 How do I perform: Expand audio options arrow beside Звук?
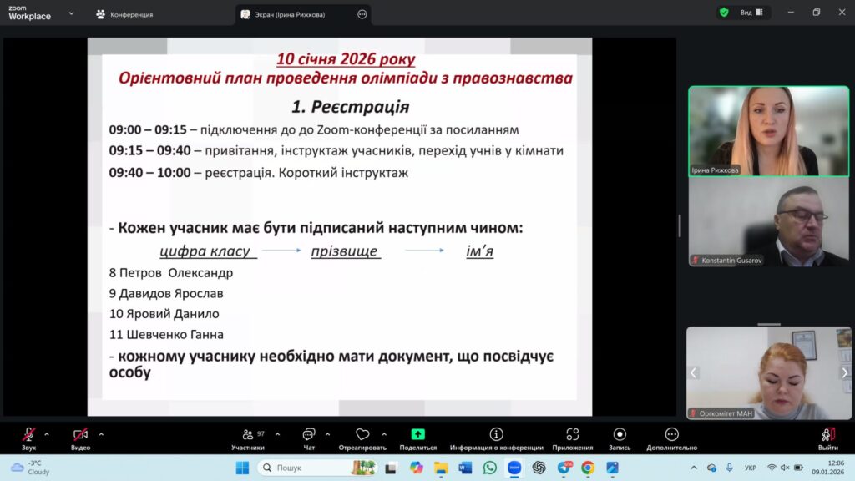pos(47,434)
